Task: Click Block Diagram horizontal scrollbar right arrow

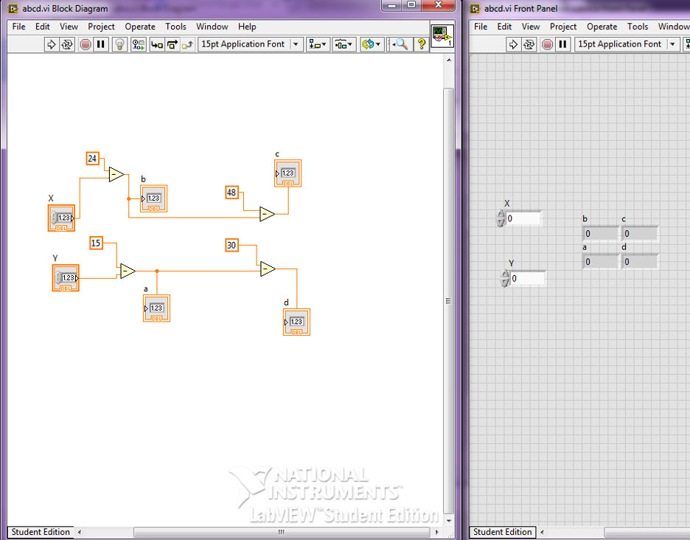Action: pyautogui.click(x=436, y=532)
